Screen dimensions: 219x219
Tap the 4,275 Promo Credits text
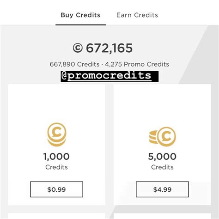coord(137,64)
